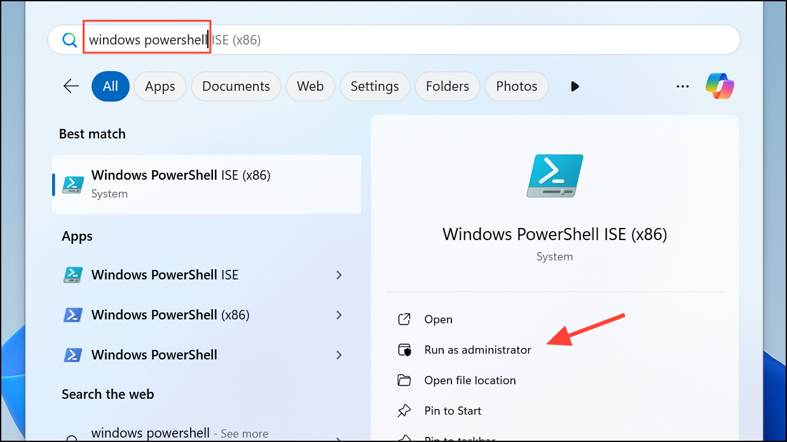Image resolution: width=787 pixels, height=442 pixels.
Task: Click the Best match heading
Action: coord(92,134)
